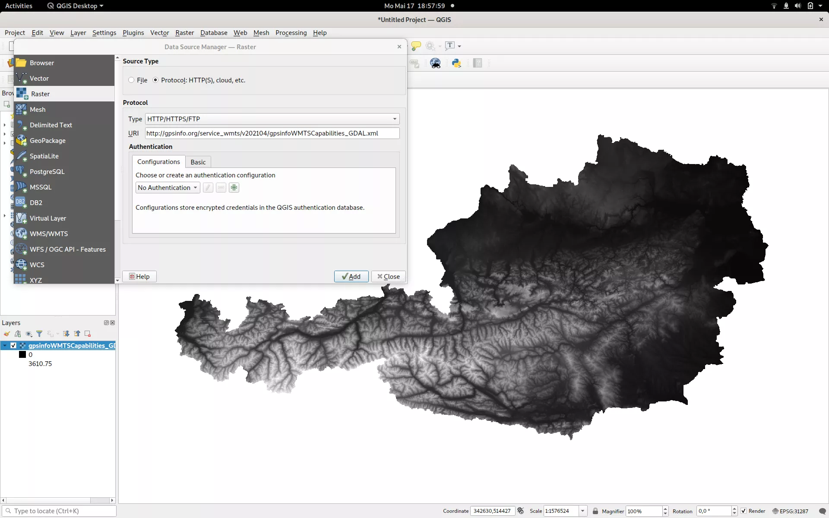Click Remove Layer icon in Layers panel
This screenshot has height=518, width=829.
[88, 334]
